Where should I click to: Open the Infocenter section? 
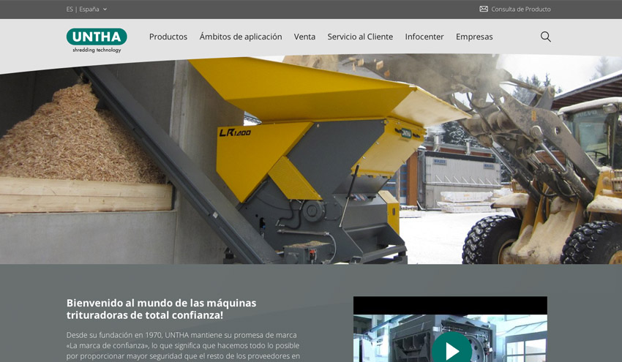pos(424,37)
